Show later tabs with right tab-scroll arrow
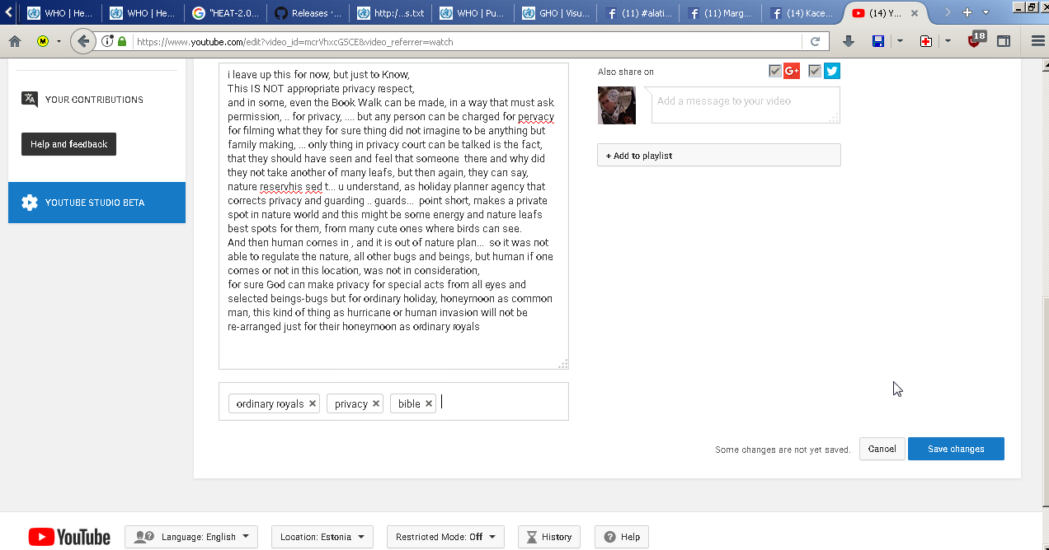The width and height of the screenshot is (1049, 550). click(948, 12)
